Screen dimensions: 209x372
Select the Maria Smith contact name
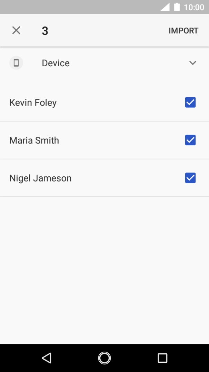pos(34,140)
